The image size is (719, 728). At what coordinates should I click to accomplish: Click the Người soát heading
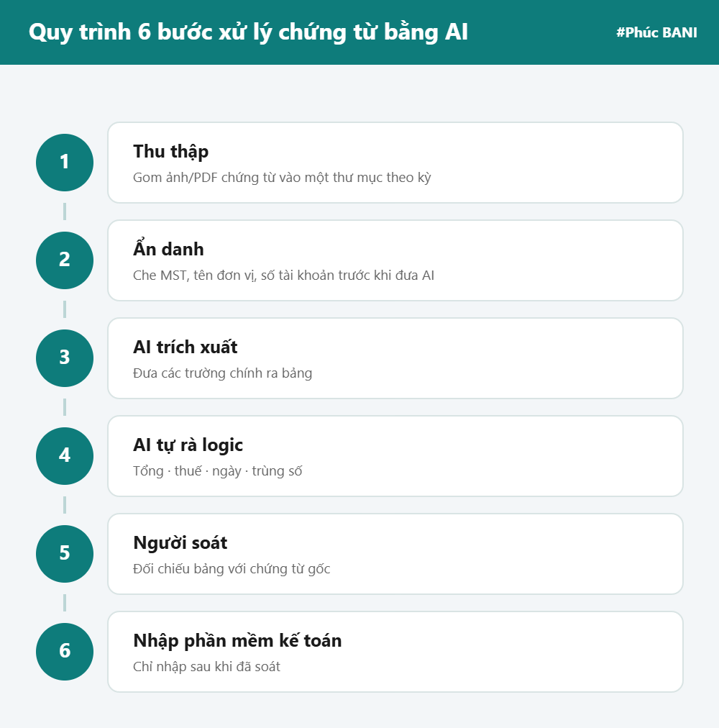[x=180, y=543]
